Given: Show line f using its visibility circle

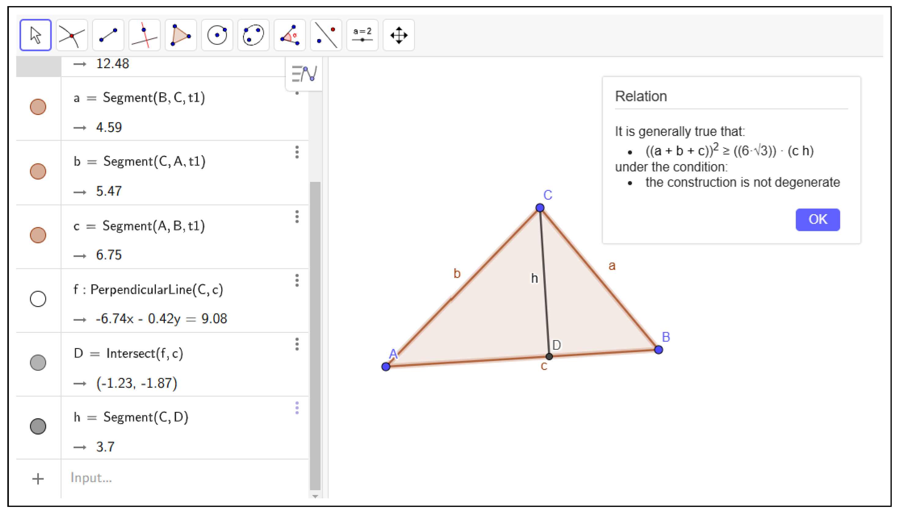Looking at the screenshot, I should click(38, 299).
